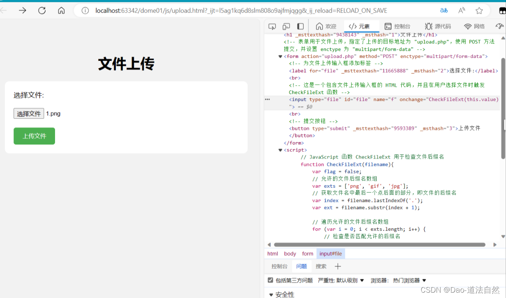Click the 选择文件 file chooser button

[x=29, y=113]
